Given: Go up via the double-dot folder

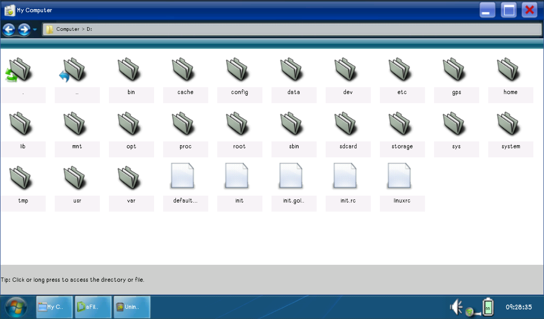Looking at the screenshot, I should pos(72,70).
